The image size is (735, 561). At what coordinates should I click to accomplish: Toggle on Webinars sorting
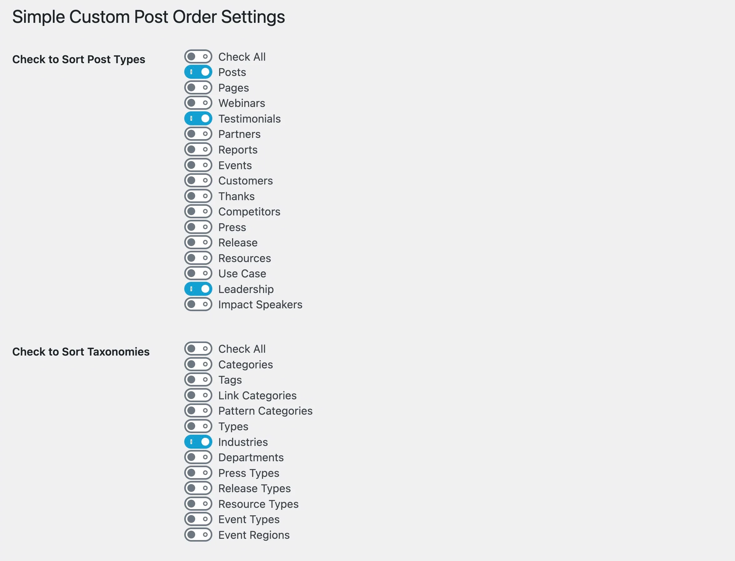coord(198,103)
